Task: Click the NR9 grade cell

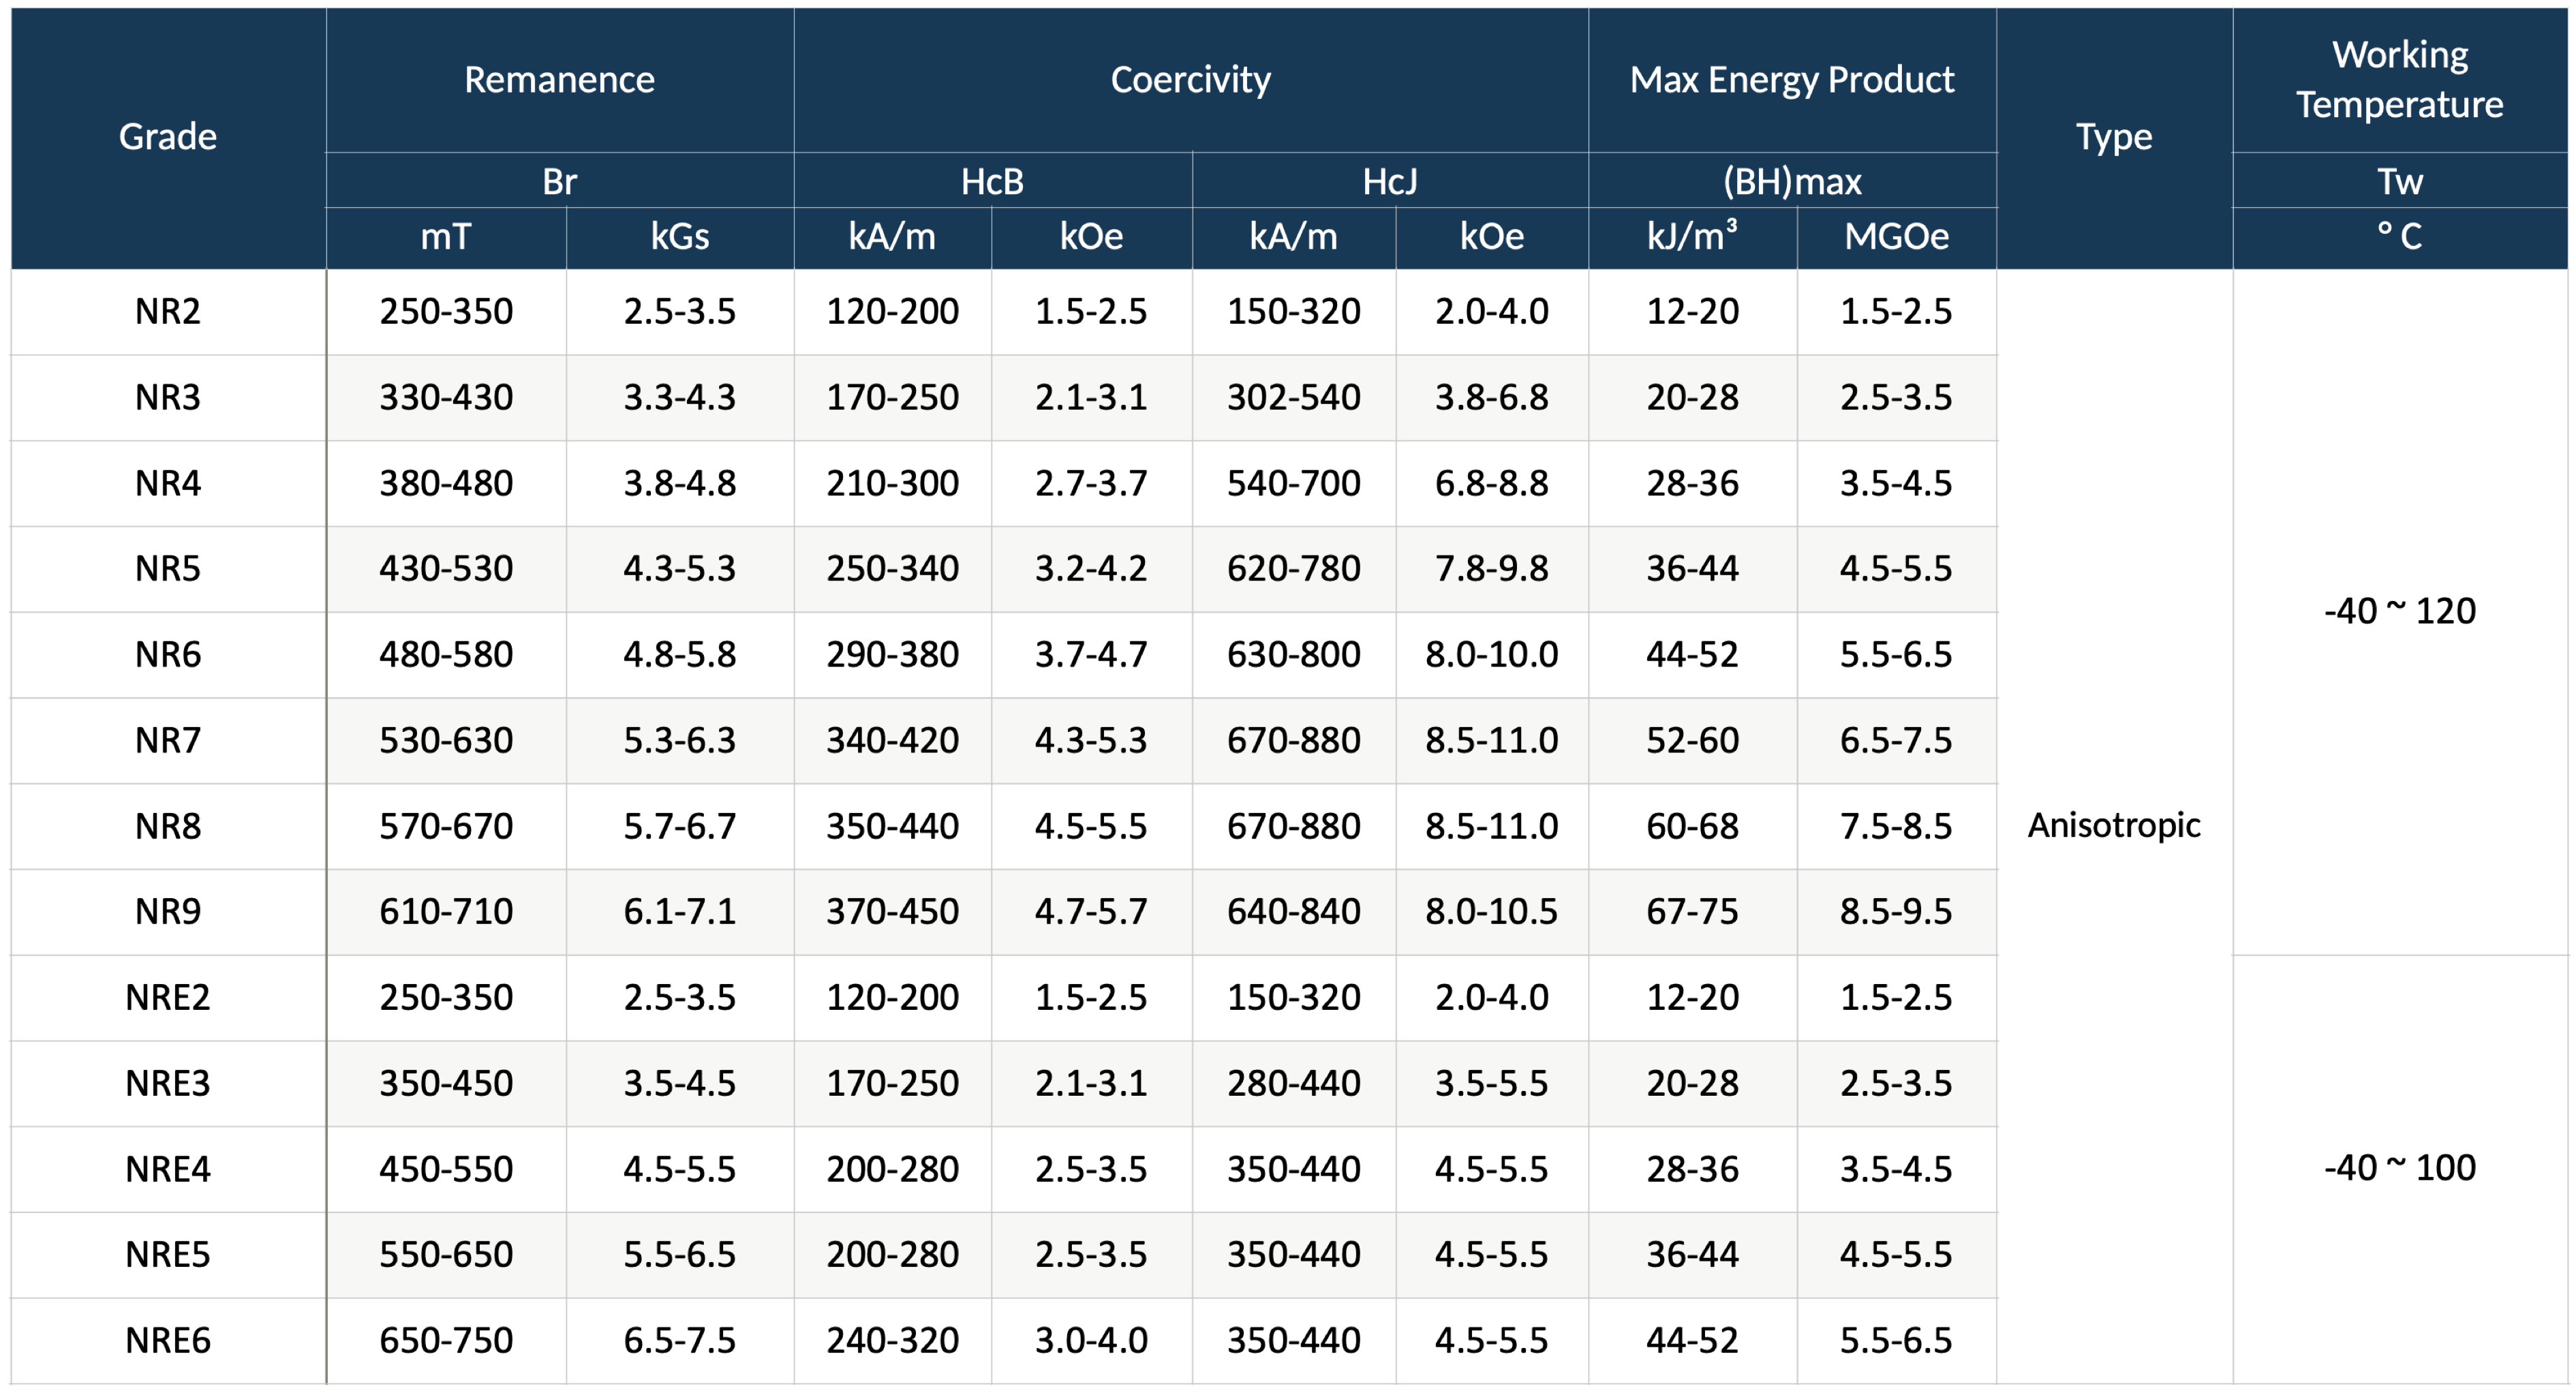Action: pyautogui.click(x=168, y=912)
